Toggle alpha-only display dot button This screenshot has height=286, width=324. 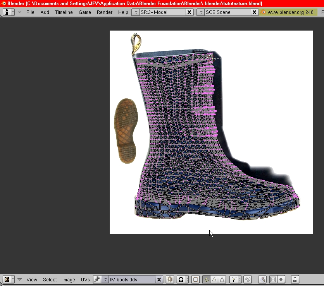pos(281,279)
